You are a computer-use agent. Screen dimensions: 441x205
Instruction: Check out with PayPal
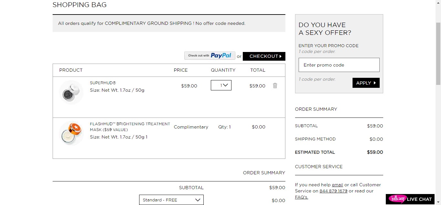coord(210,56)
